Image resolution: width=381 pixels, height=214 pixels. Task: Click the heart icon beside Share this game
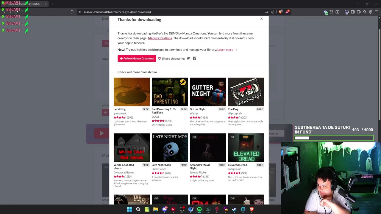pyautogui.click(x=160, y=59)
